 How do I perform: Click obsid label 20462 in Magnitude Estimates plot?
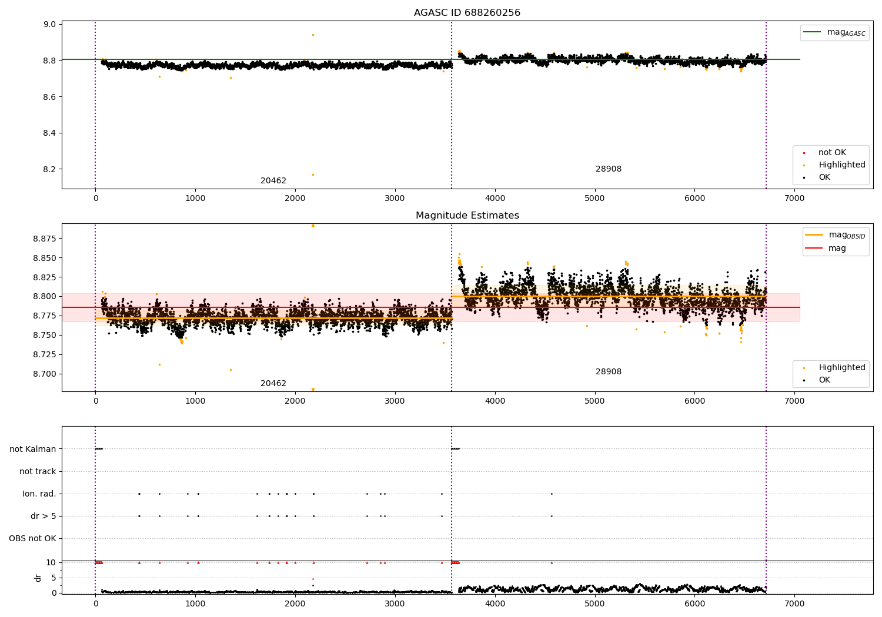[x=273, y=384]
